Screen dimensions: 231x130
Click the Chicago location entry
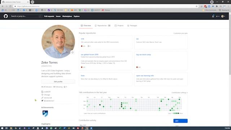click(x=46, y=95)
